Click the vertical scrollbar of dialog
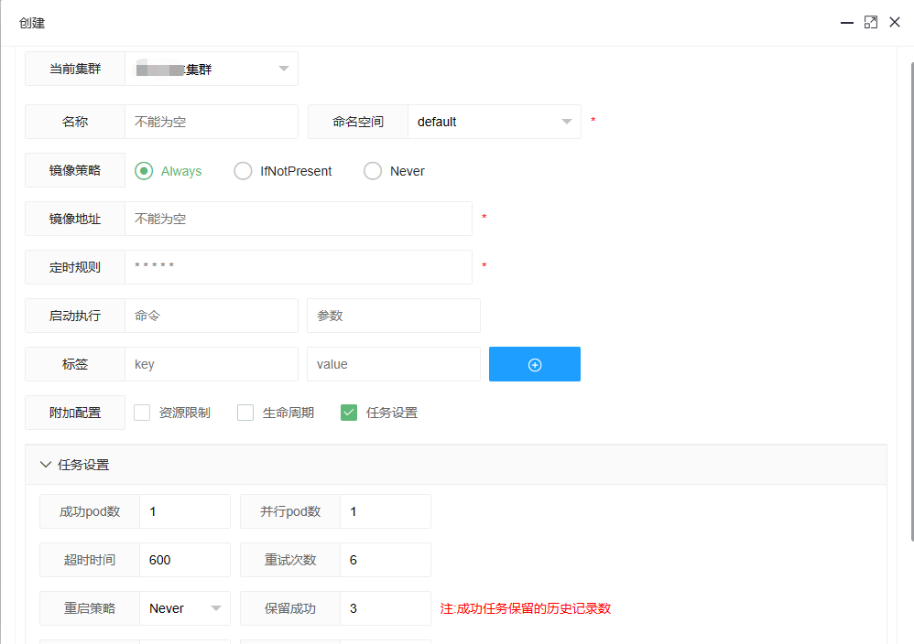 (x=911, y=300)
